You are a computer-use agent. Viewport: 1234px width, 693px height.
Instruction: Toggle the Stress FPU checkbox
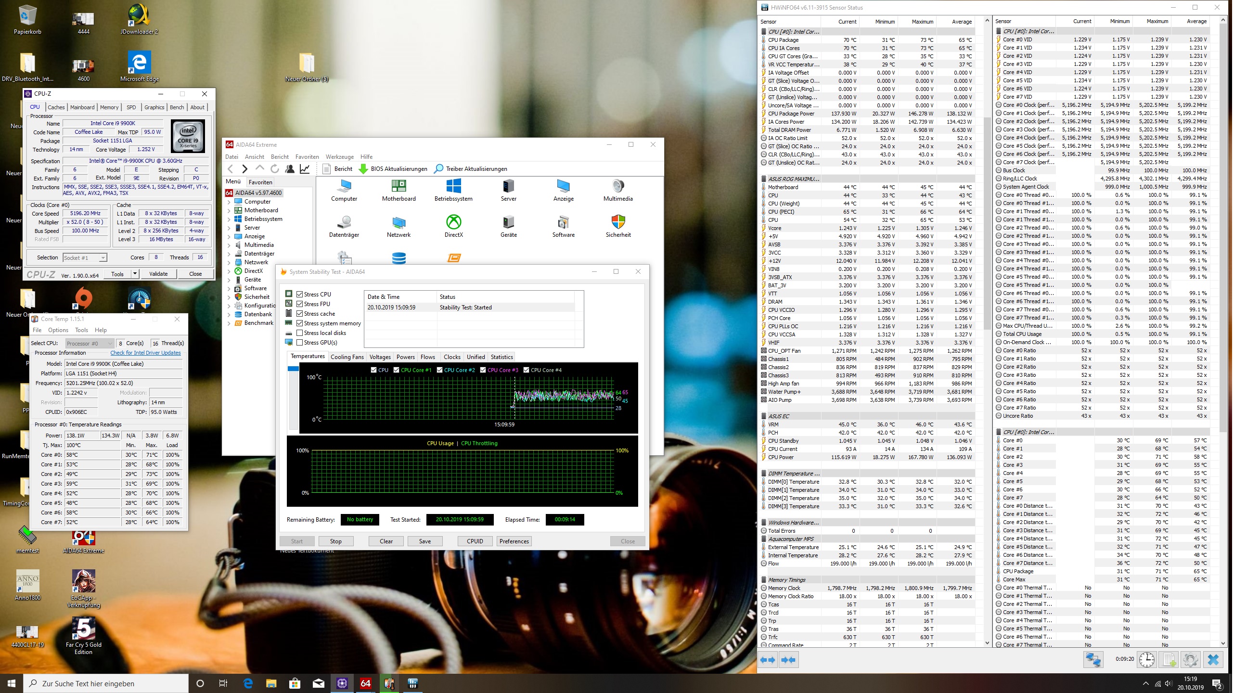[300, 304]
